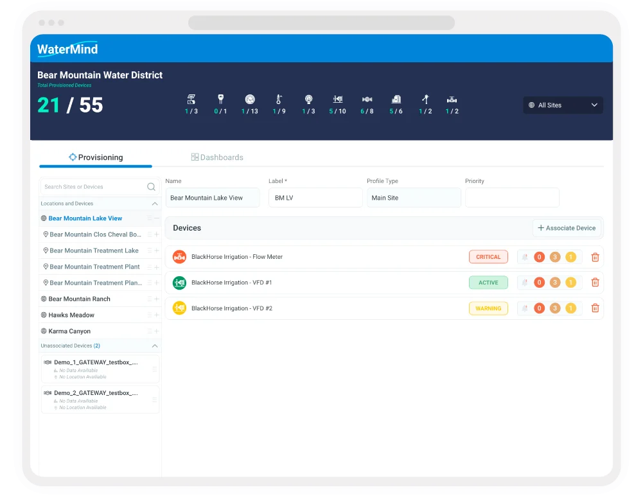Click the CRITICAL status badge
This screenshot has height=501, width=643.
pyautogui.click(x=488, y=257)
